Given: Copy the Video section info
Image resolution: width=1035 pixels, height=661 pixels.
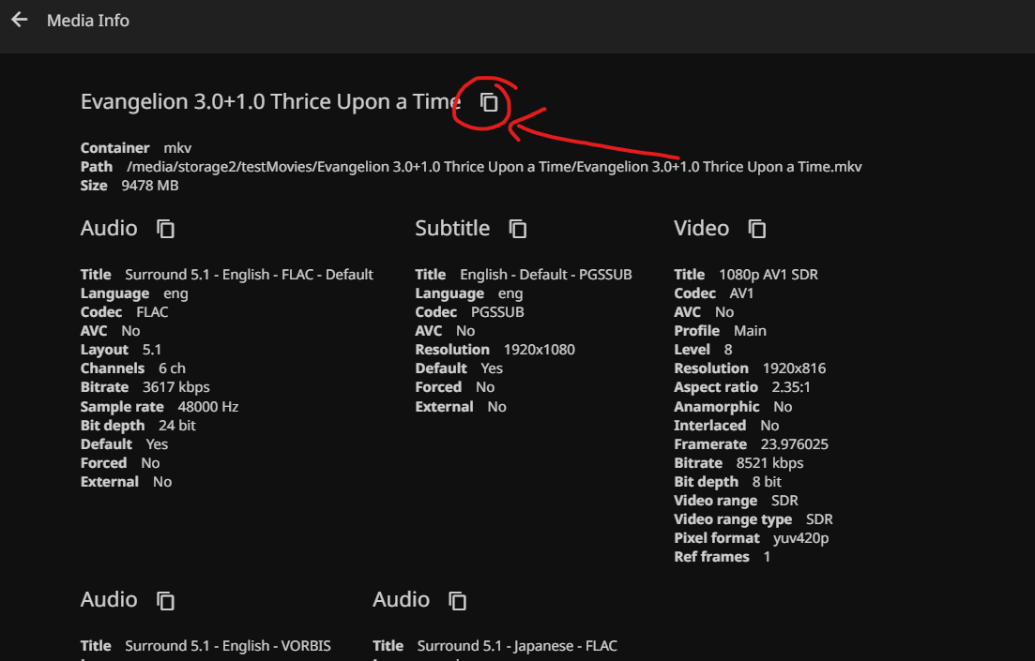Looking at the screenshot, I should [757, 229].
